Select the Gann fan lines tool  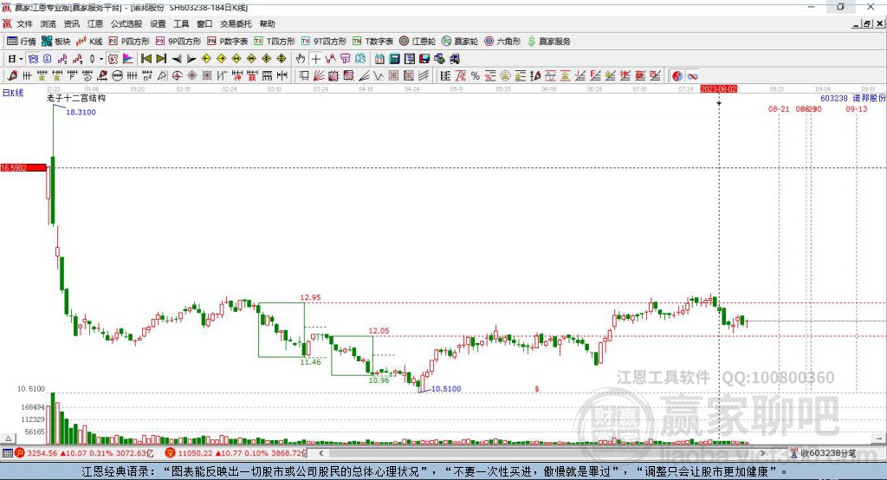pyautogui.click(x=319, y=76)
